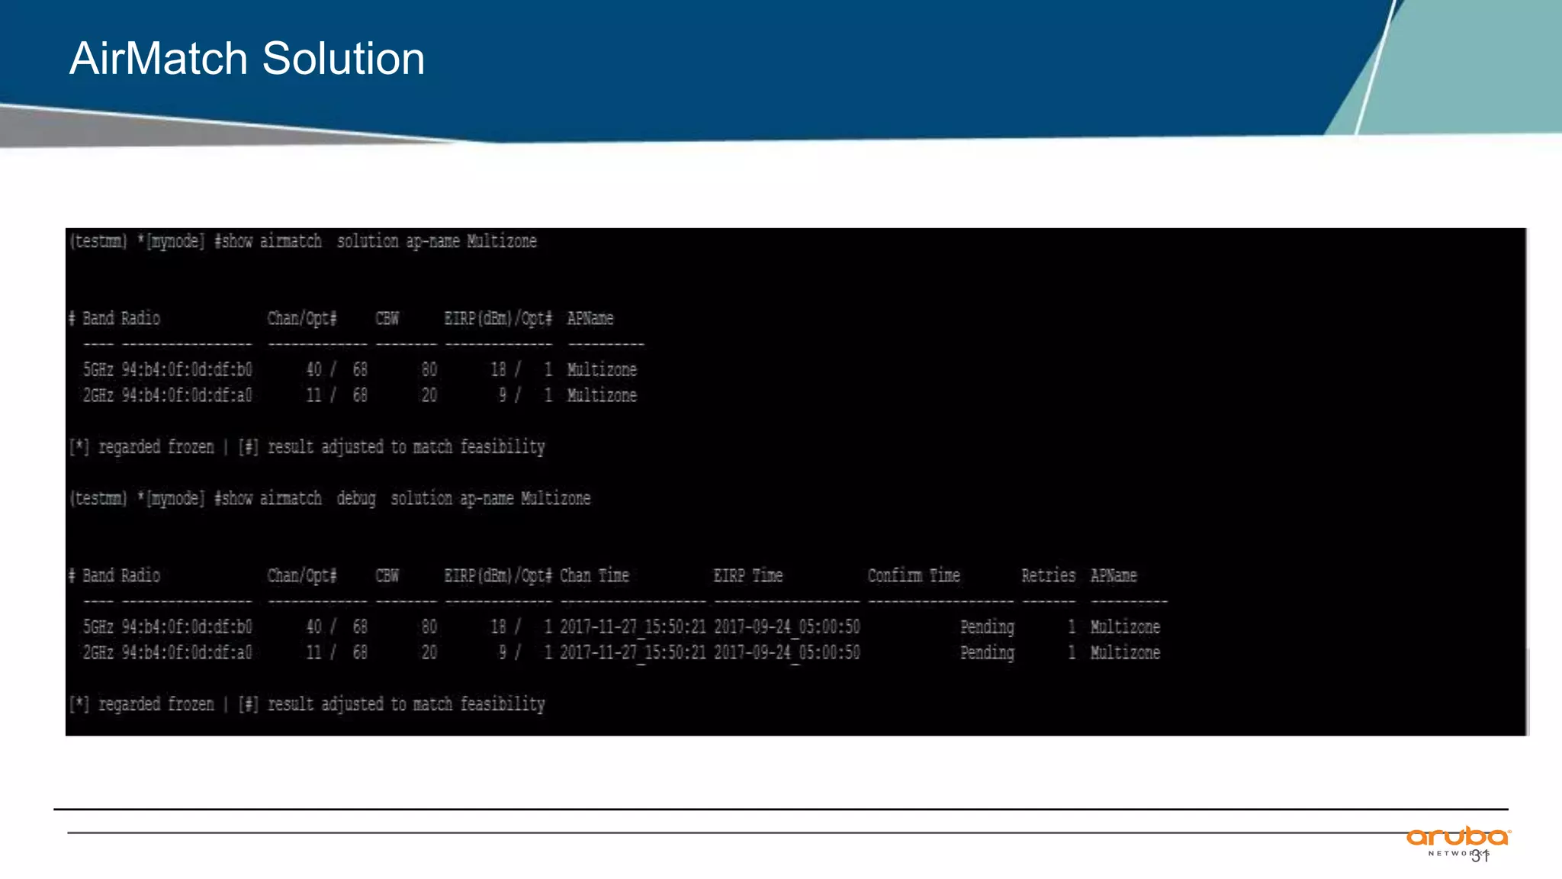
Task: Click the Aruba Networks logo
Action: click(x=1458, y=842)
